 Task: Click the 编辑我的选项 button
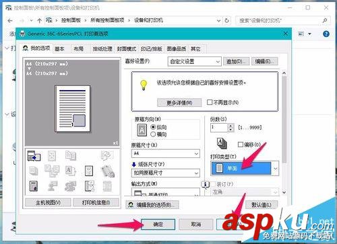152,205
